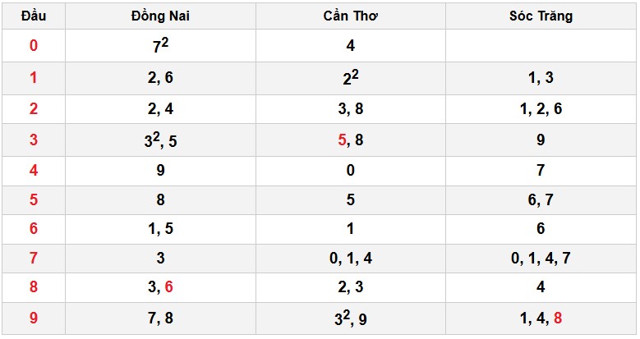Click Đồng Nai cell in row 0
Image resolution: width=640 pixels, height=339 pixels.
[160, 46]
